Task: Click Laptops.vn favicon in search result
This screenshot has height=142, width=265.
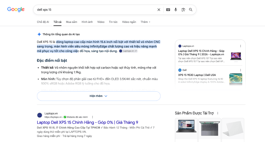Action: [40, 115]
